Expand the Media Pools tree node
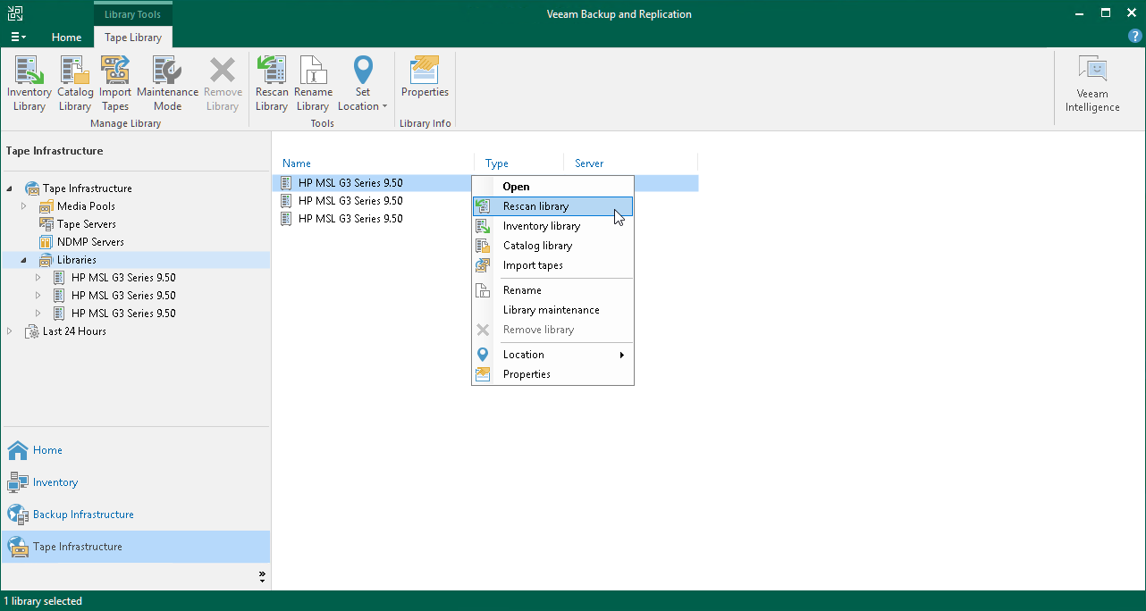The width and height of the screenshot is (1146, 611). [x=25, y=206]
